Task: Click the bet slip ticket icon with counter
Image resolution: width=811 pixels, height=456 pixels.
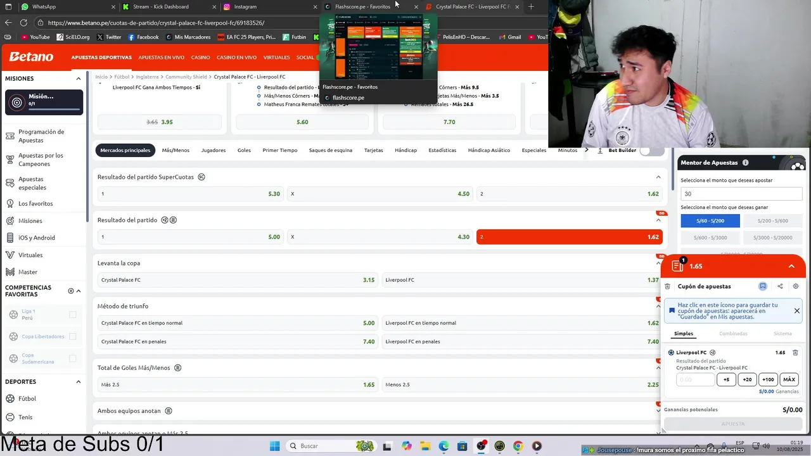Action: 678,265
